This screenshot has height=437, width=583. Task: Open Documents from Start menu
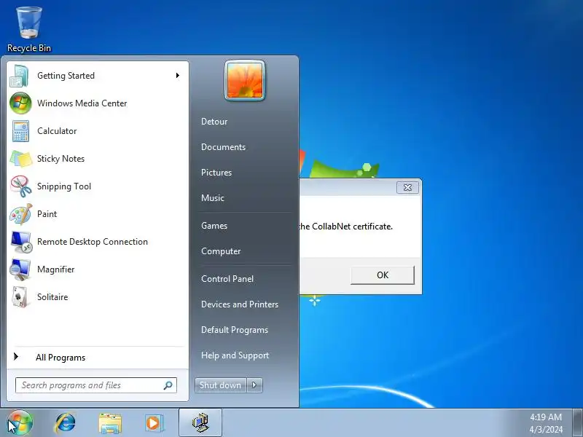(223, 147)
